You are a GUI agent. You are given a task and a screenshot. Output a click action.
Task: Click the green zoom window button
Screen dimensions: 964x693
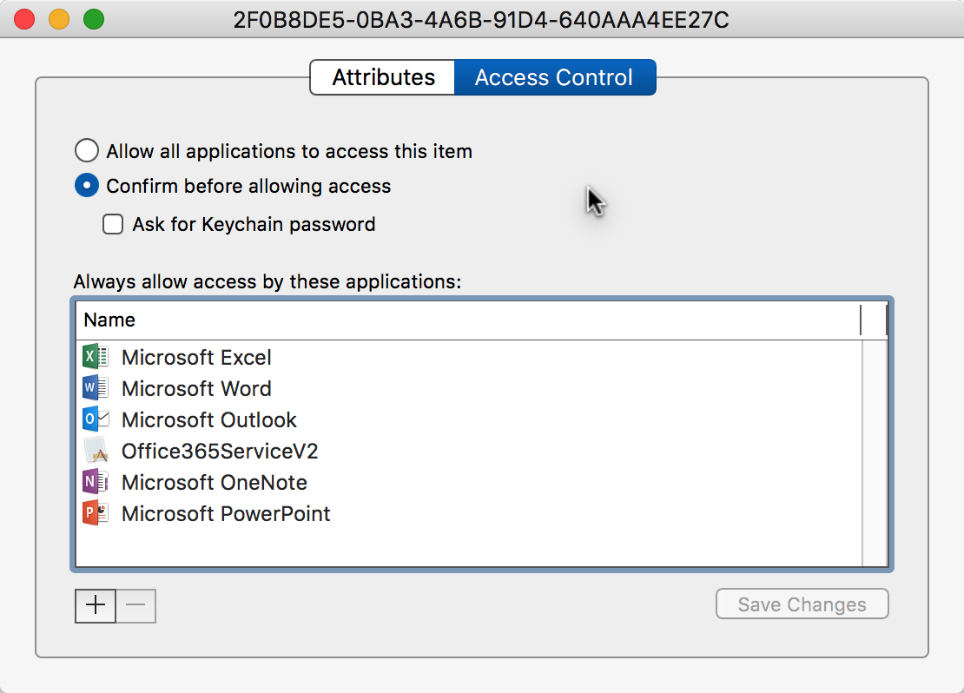tap(93, 18)
